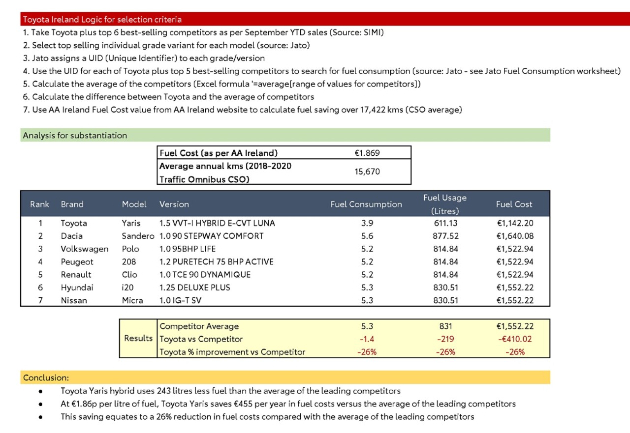Click the 'Polo' model cell
This screenshot has height=433, width=630.
click(x=130, y=249)
